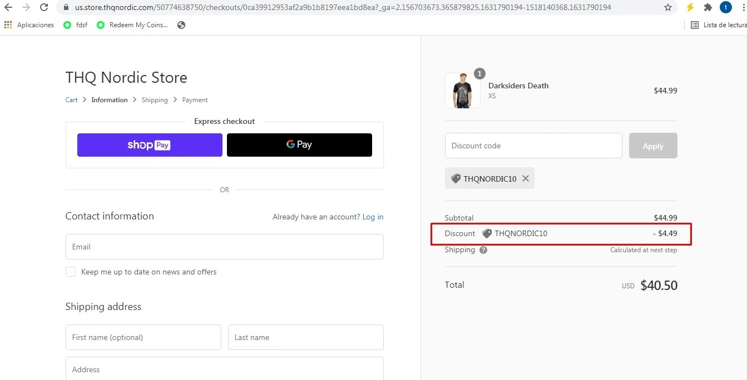The width and height of the screenshot is (747, 380).
Task: Click the XS size label
Action: pyautogui.click(x=492, y=96)
